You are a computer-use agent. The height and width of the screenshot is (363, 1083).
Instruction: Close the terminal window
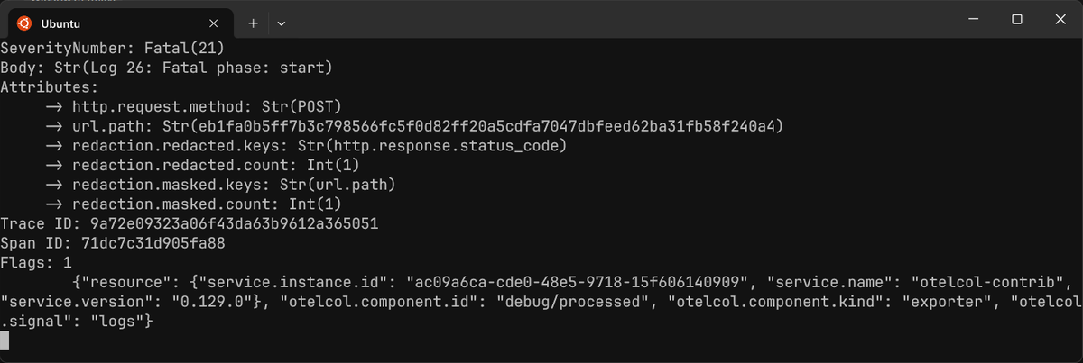[1059, 19]
